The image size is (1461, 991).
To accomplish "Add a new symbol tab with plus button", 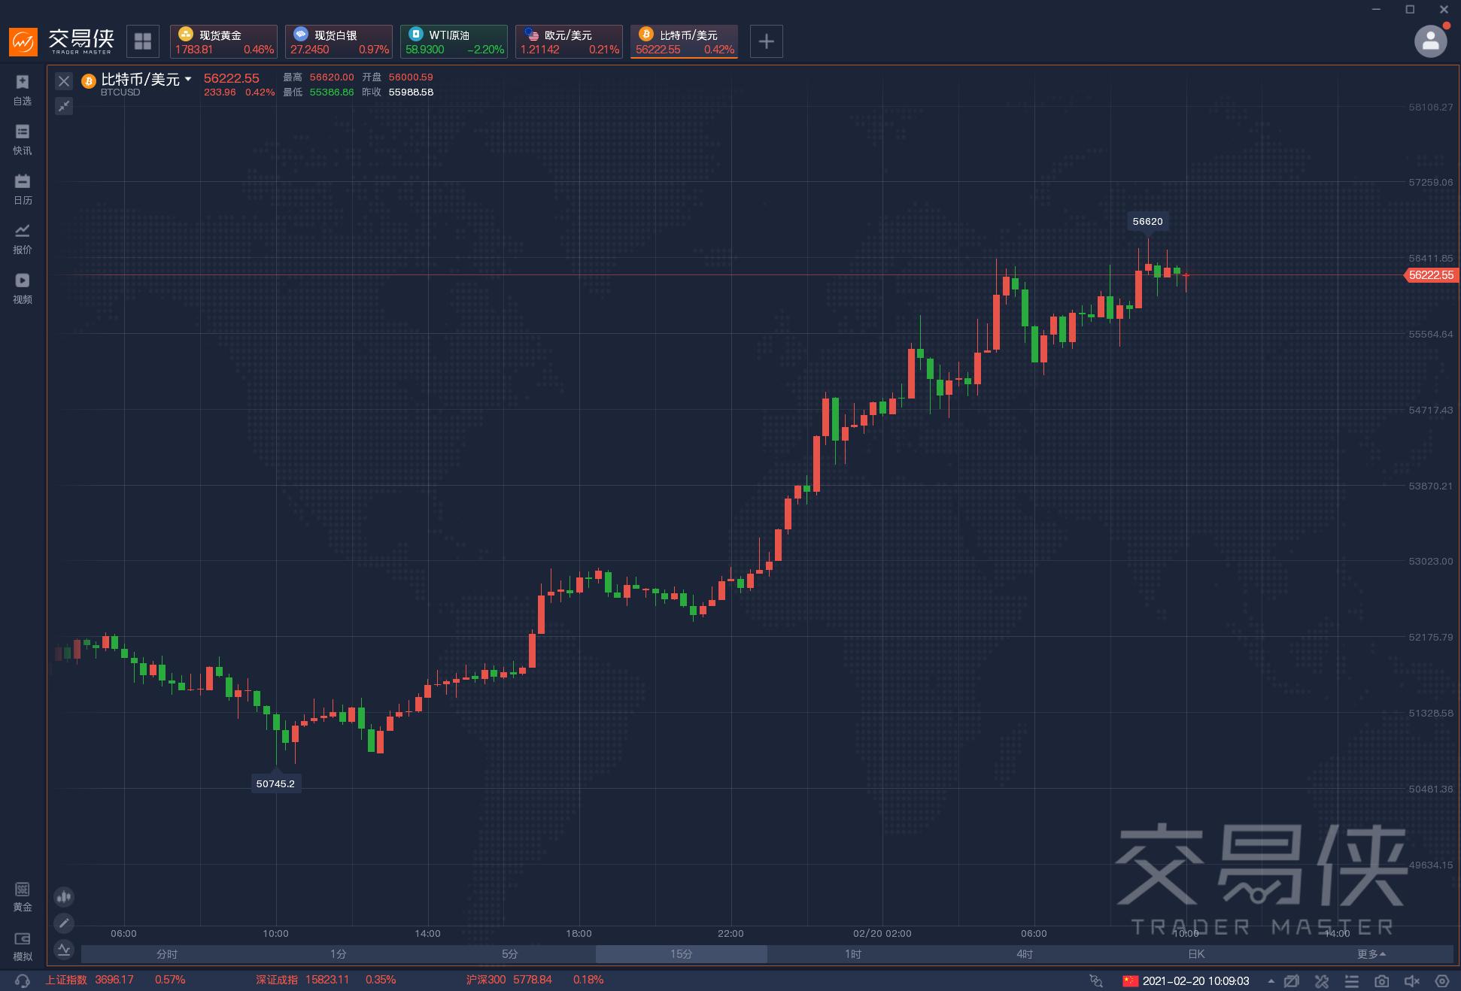I will (766, 41).
